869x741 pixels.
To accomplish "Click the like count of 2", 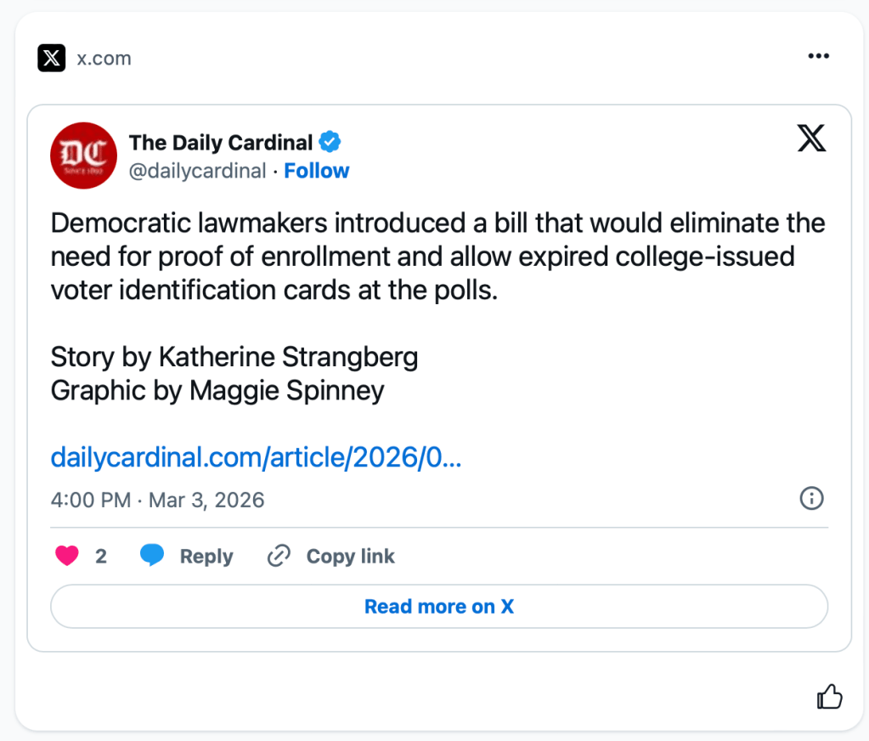I will click(x=101, y=557).
